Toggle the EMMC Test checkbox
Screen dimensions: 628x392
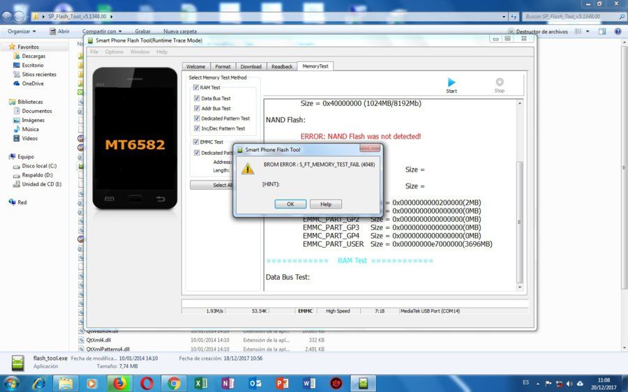tap(196, 142)
